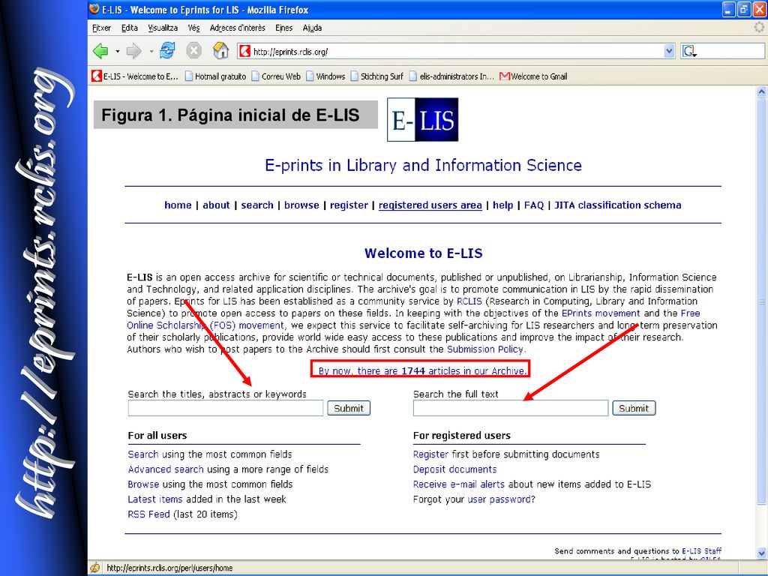Click the Browse link under For all users

click(143, 484)
